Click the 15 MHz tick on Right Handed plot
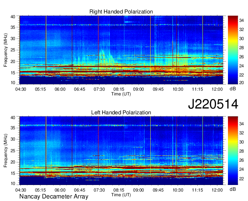The width and height of the screenshot is (248, 201). point(13,73)
